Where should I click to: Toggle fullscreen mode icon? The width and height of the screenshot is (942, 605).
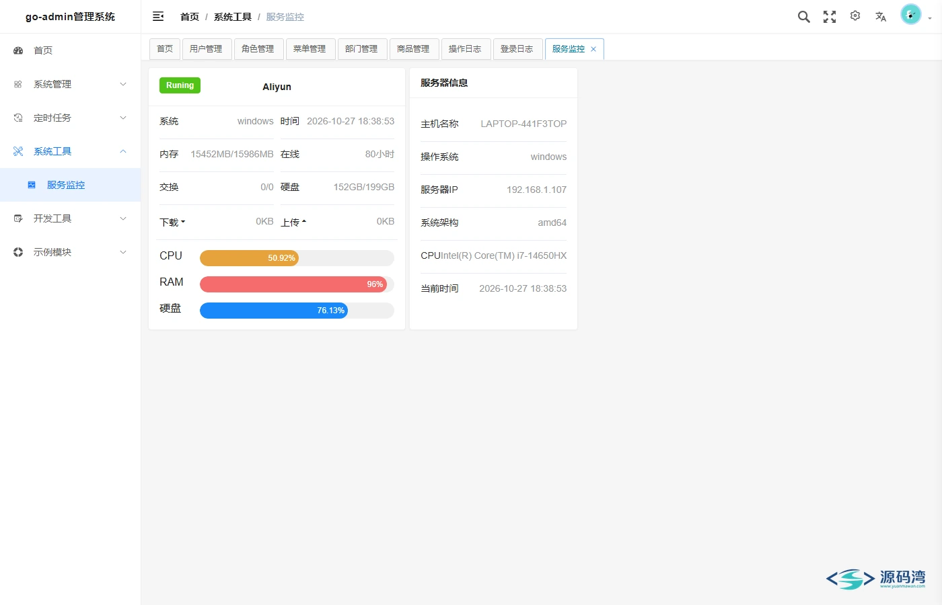[830, 17]
